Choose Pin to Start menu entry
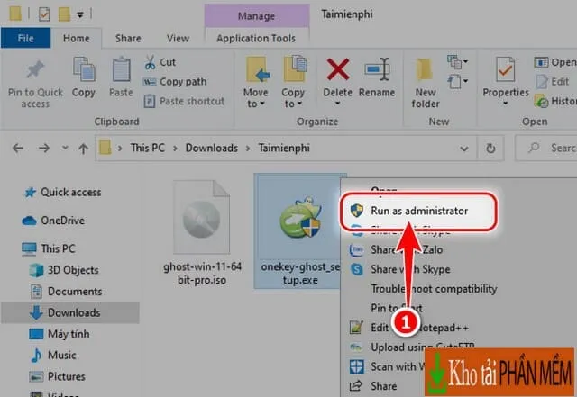Image resolution: width=577 pixels, height=397 pixels. 396,308
